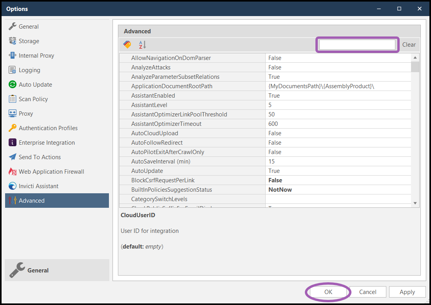Sort settings alphabetically with A-Z icon
Image resolution: width=431 pixels, height=305 pixels.
point(141,44)
